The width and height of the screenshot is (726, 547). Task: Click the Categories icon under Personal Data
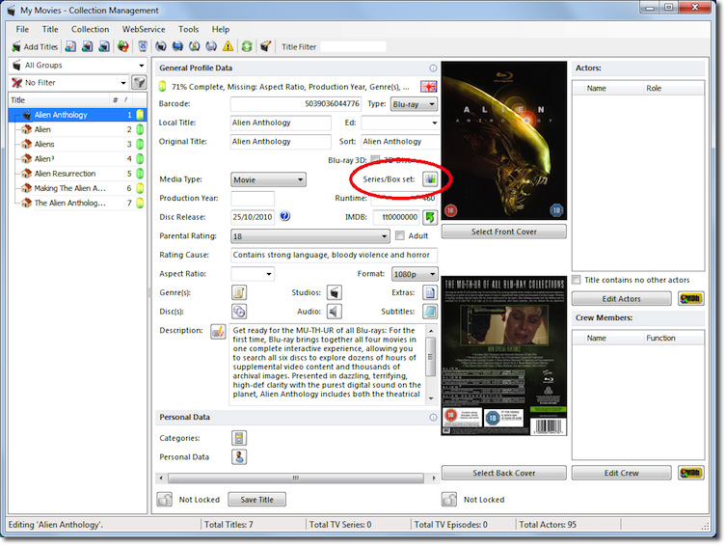click(238, 438)
